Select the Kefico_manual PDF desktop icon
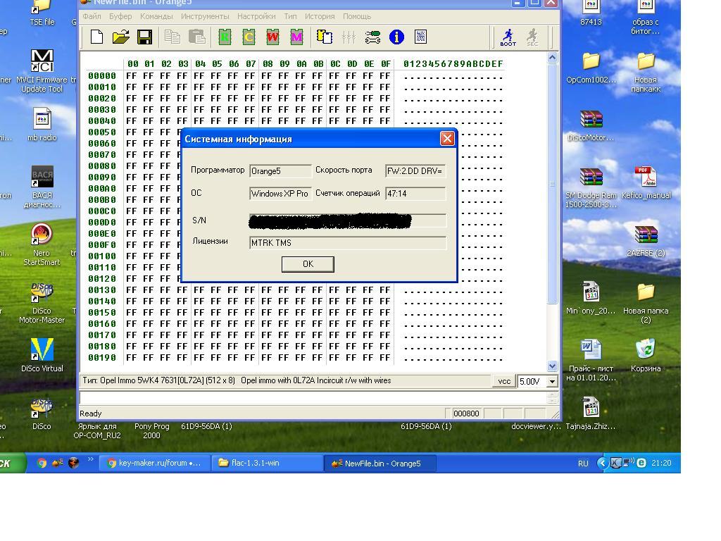Viewport: 721px width, 541px height. point(646,182)
